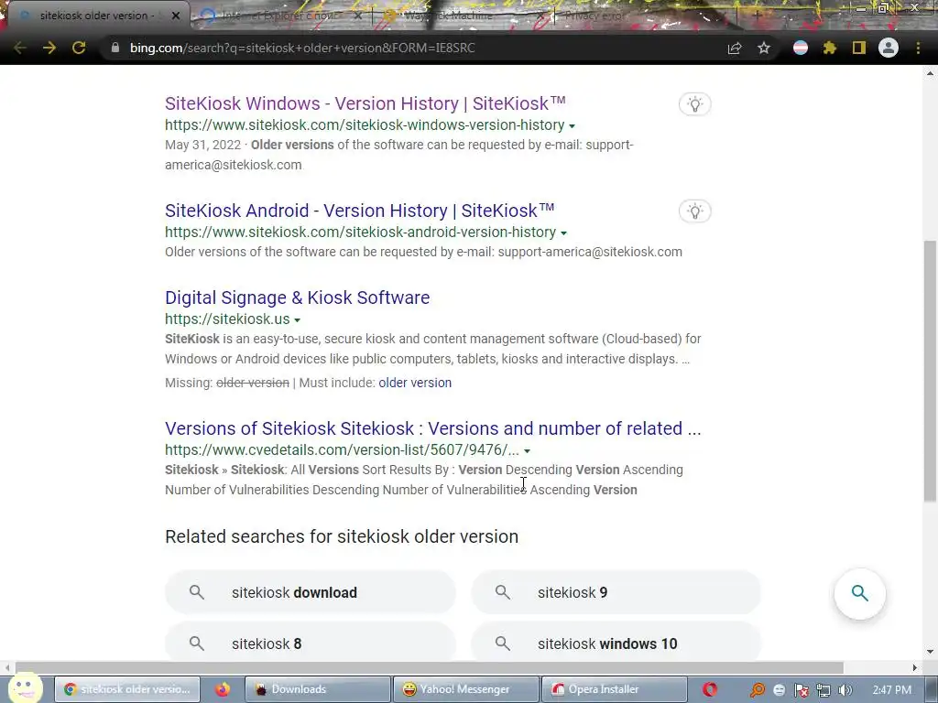
Task: Click the lightbulb next to SiteKiosk Android result
Action: tap(694, 211)
